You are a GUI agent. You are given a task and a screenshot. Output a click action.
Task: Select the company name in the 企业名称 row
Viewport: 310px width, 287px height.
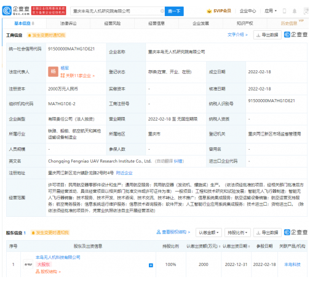177,52
